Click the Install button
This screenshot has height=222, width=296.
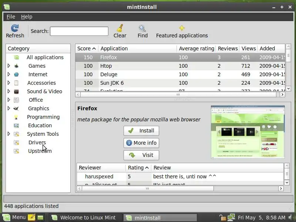point(141,131)
